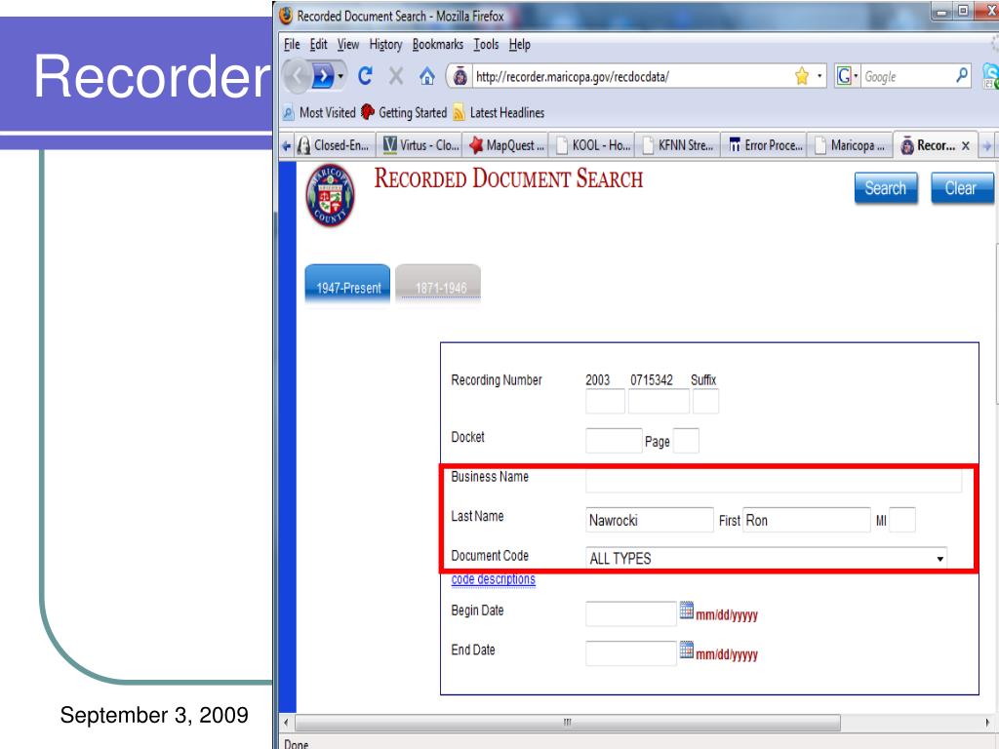Viewport: 999px width, 749px height.
Task: Switch to the MapQuest tab
Action: click(x=506, y=146)
